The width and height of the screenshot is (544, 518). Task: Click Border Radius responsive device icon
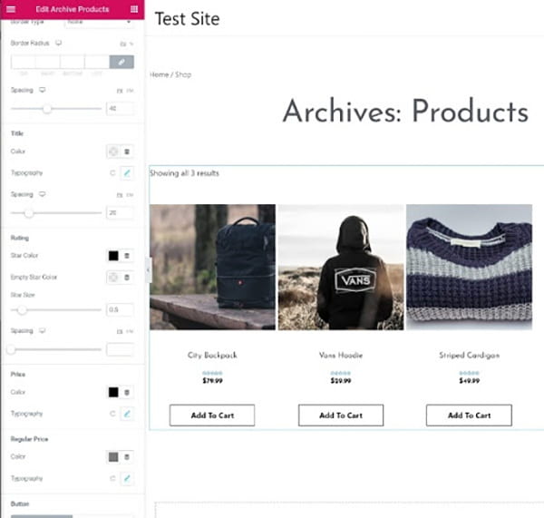[x=58, y=43]
